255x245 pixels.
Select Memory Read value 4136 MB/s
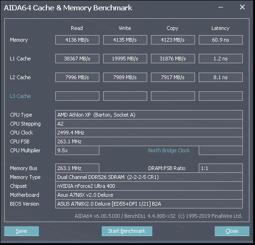[77, 40]
